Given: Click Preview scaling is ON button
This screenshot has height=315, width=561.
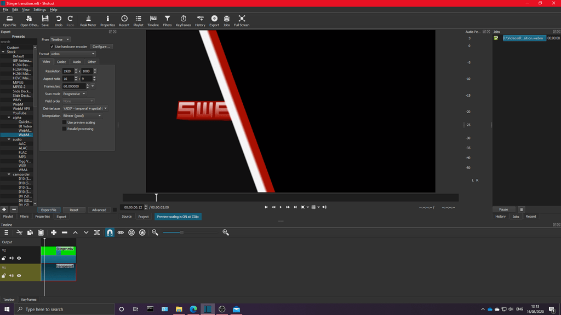Looking at the screenshot, I should point(178,217).
